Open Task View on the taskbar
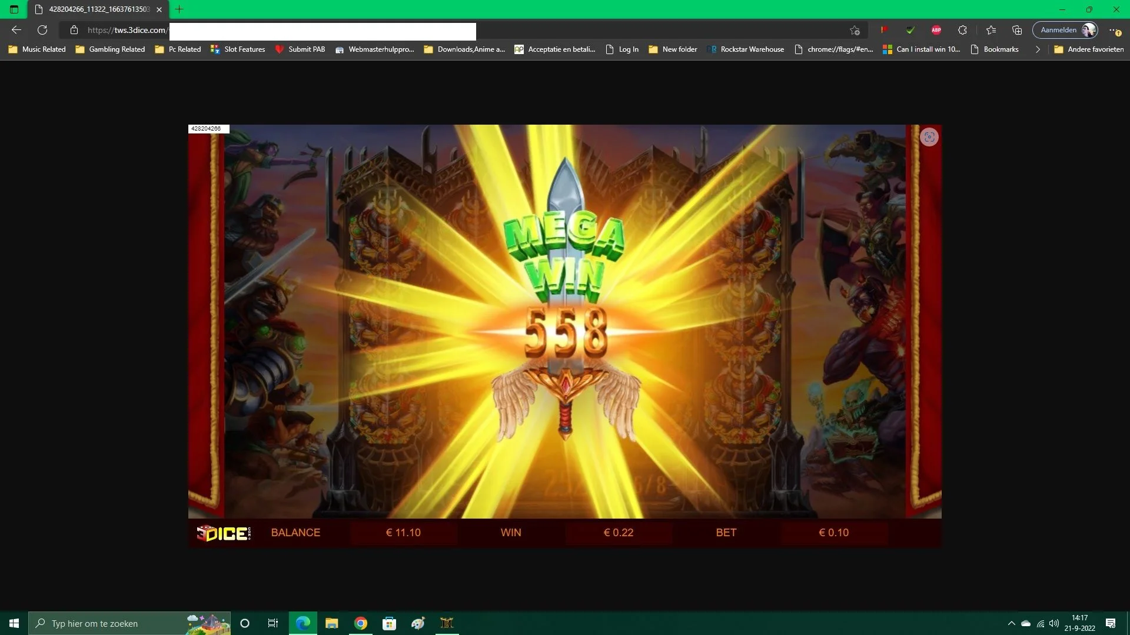1130x635 pixels. 273,623
